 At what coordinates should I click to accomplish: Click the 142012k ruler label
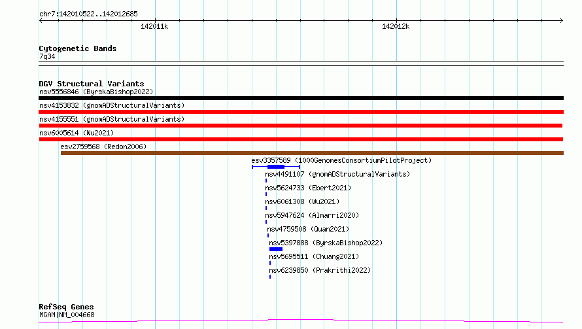pos(396,26)
